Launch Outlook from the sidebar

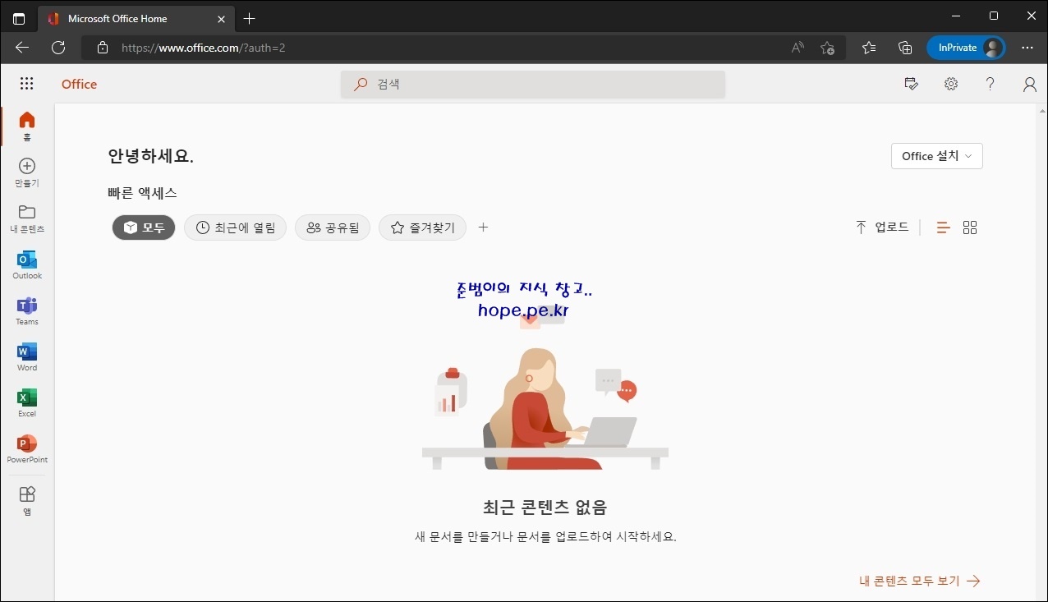tap(27, 264)
